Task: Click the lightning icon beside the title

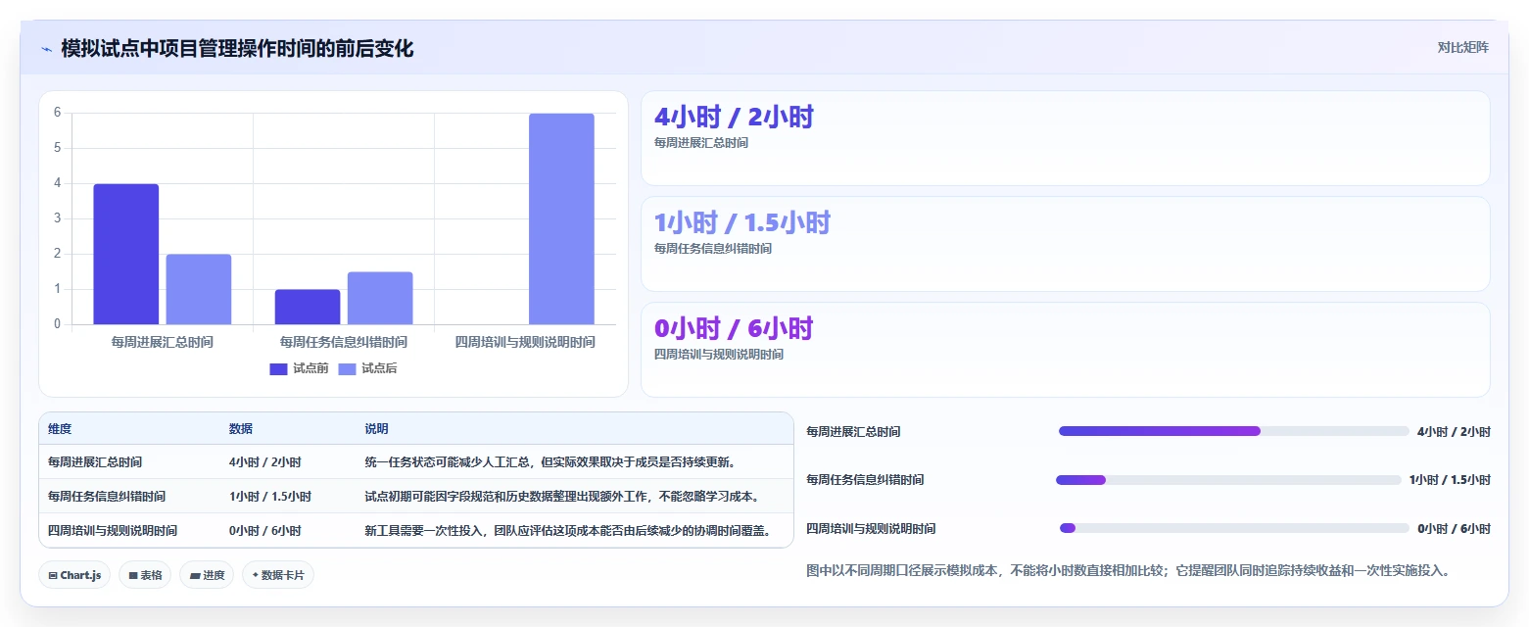Action: point(47,49)
